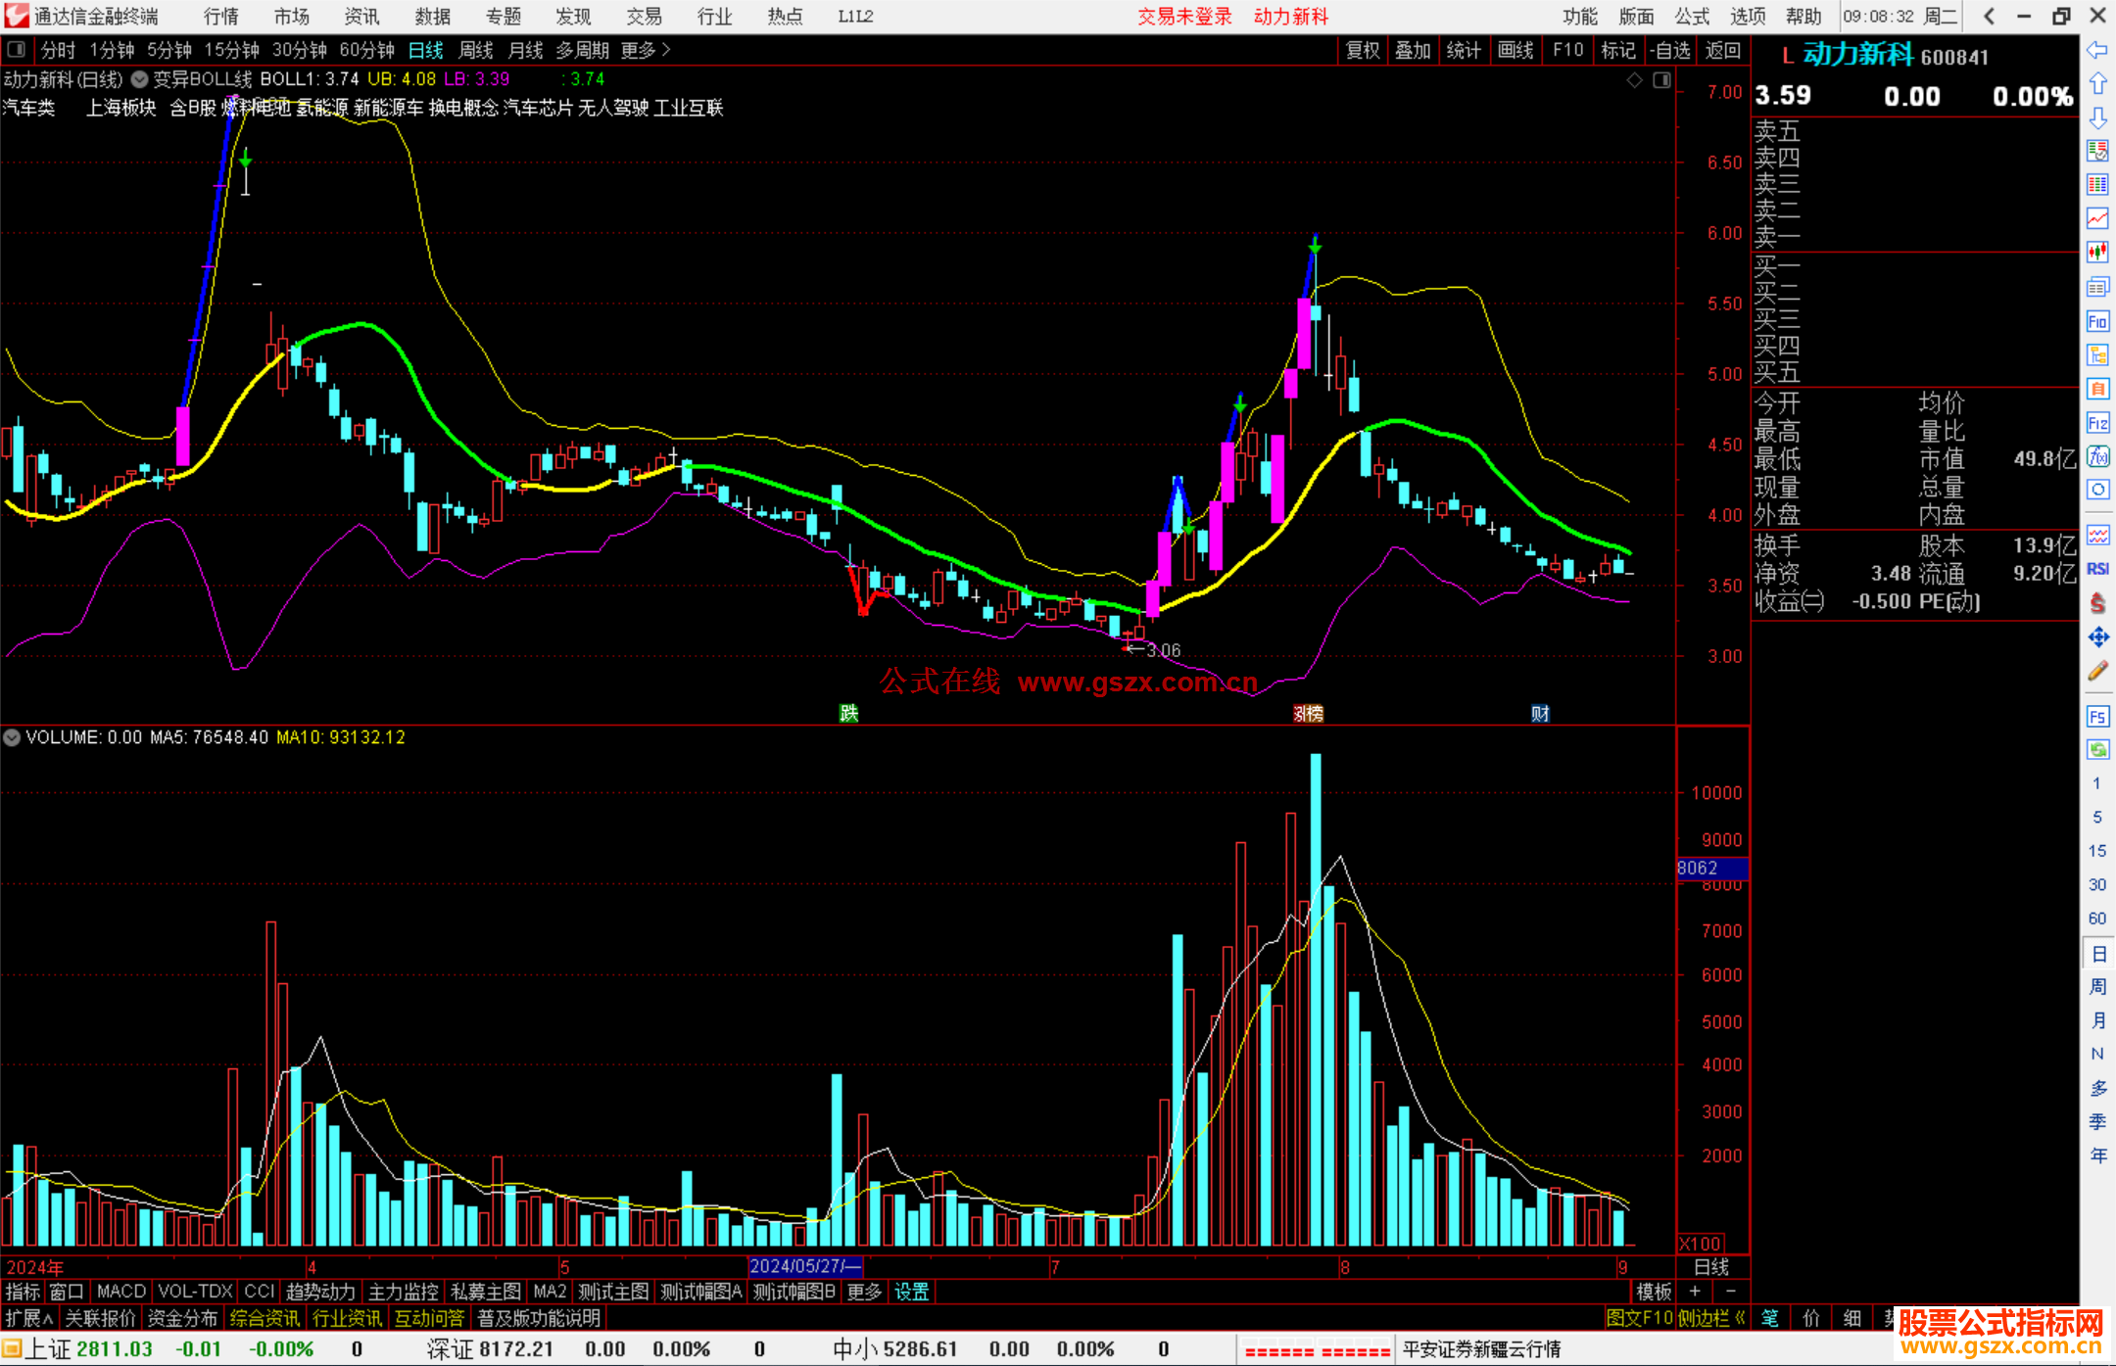This screenshot has width=2116, height=1366.
Task: Click the blue back arrow sidebar icon
Action: pos(2097,50)
